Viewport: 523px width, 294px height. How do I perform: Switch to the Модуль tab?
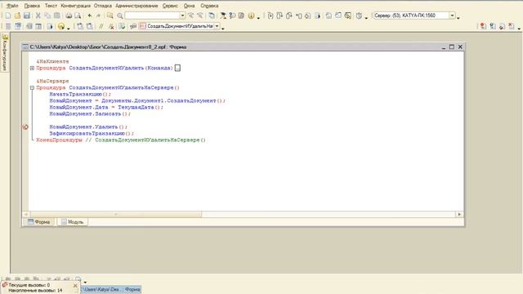[73, 221]
